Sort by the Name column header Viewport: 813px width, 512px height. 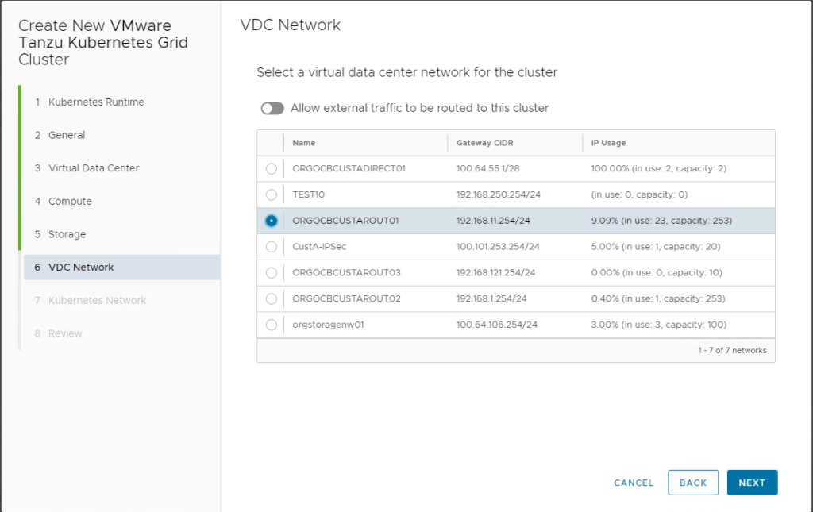click(x=304, y=143)
